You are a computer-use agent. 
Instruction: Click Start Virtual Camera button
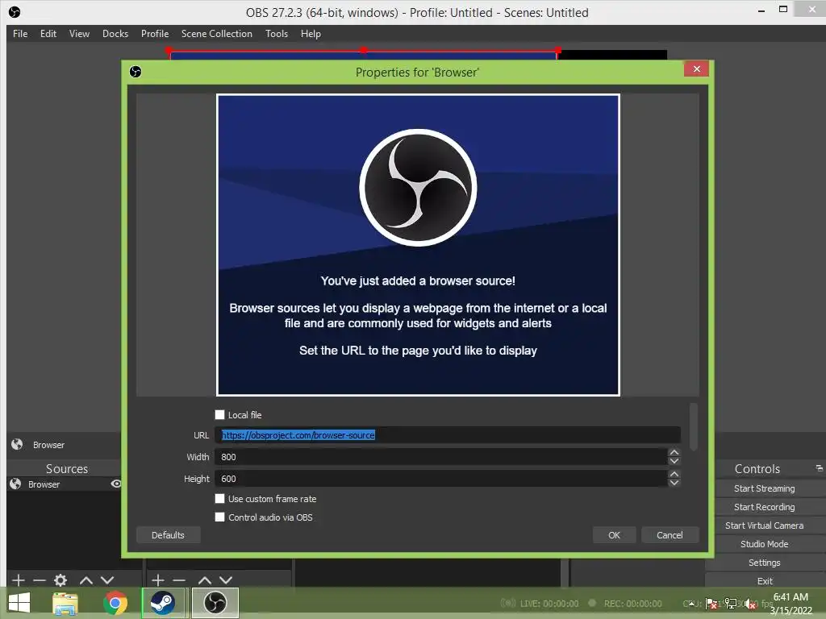[x=765, y=526]
